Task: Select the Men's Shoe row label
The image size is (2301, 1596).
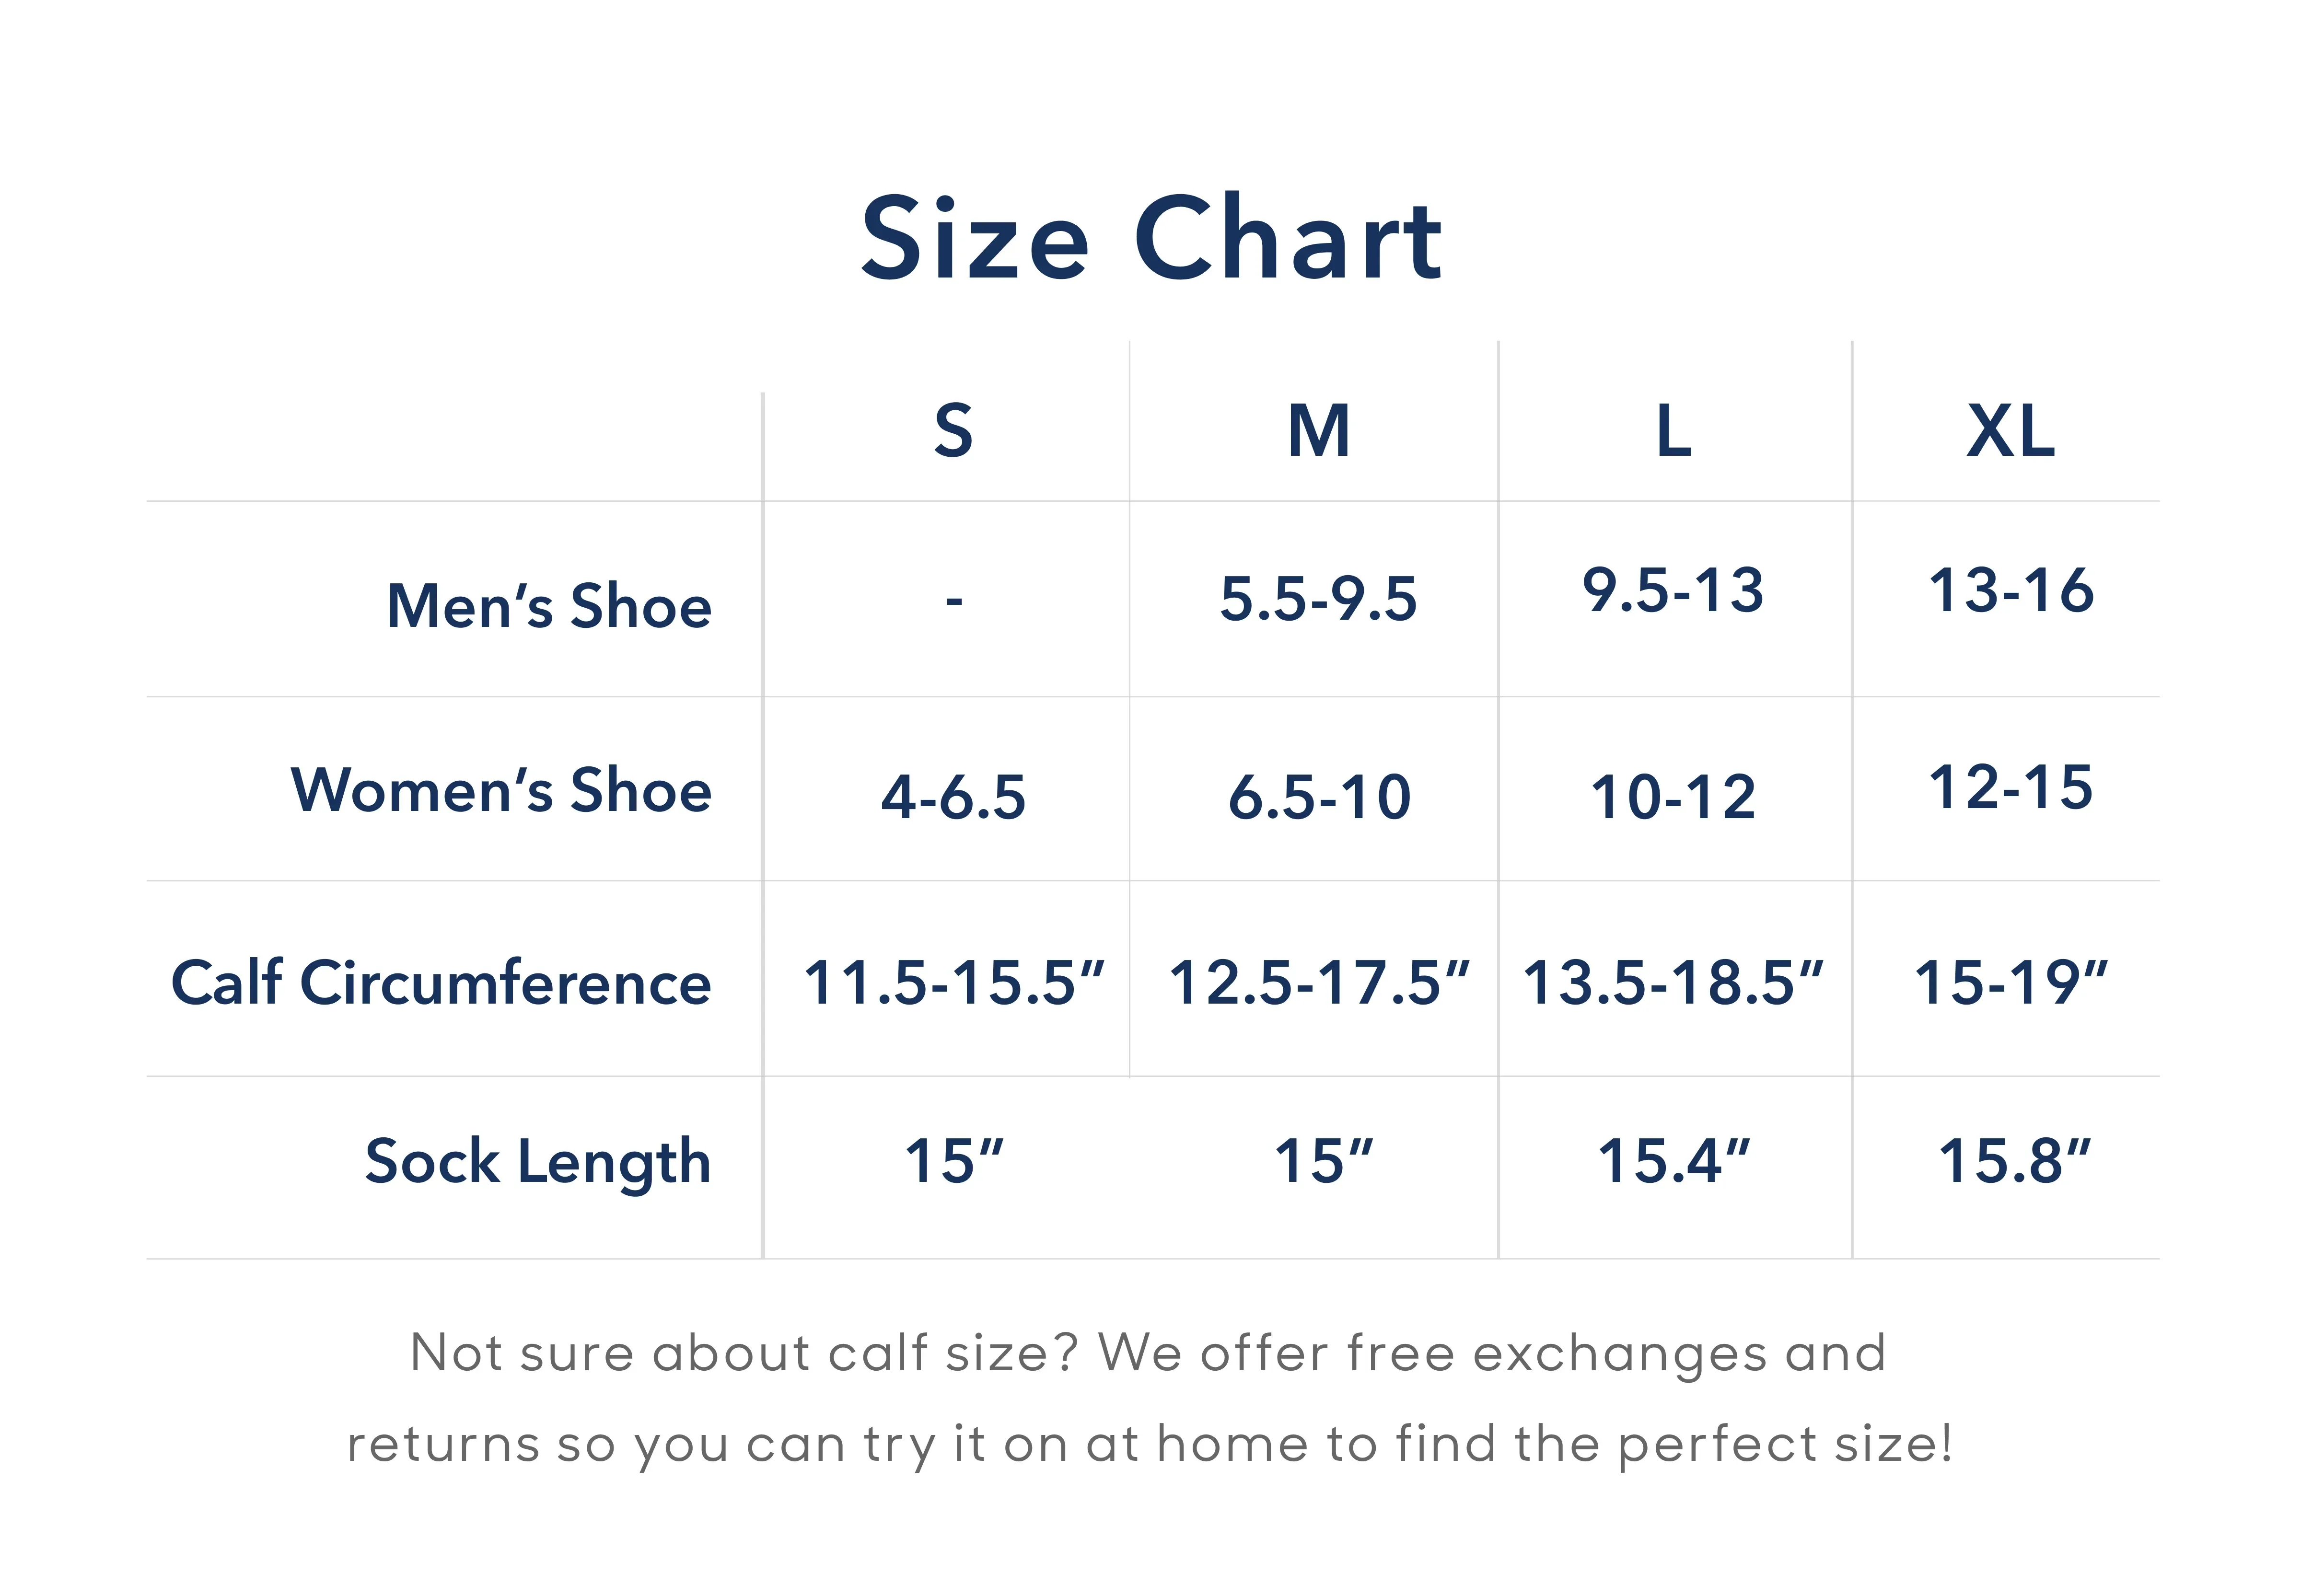Action: [x=549, y=606]
